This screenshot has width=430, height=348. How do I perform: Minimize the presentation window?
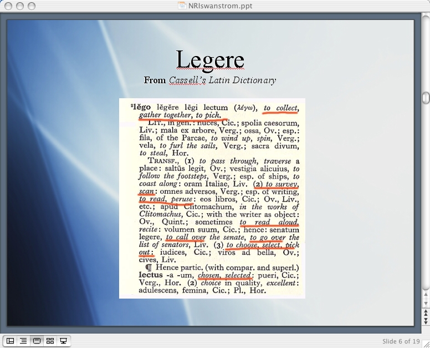coord(20,6)
